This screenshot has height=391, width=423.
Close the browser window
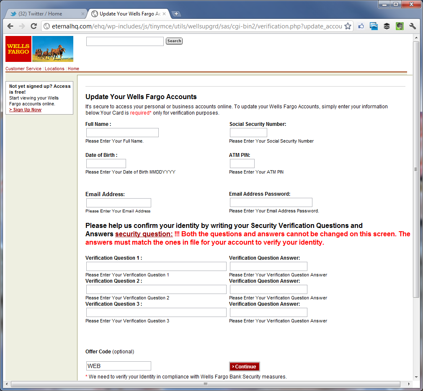click(411, 4)
